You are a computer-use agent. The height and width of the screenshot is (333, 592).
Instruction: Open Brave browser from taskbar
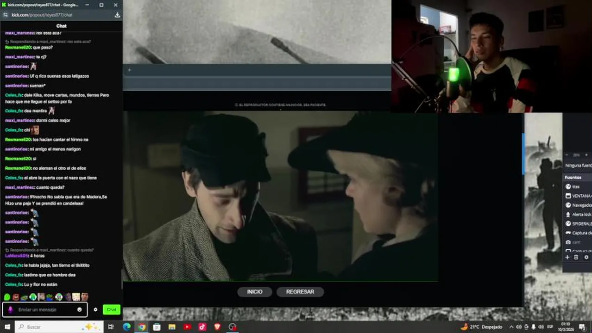pos(217,327)
